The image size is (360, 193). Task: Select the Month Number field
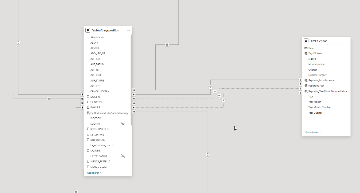point(317,64)
